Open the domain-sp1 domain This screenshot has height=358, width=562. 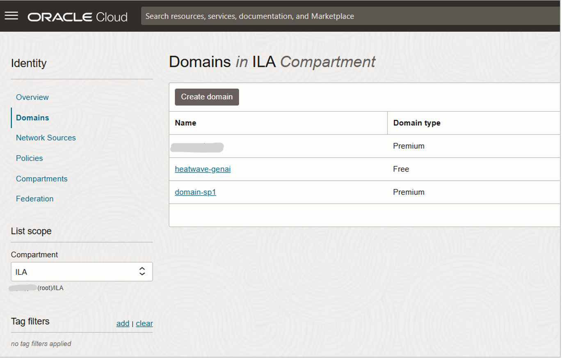(x=195, y=192)
